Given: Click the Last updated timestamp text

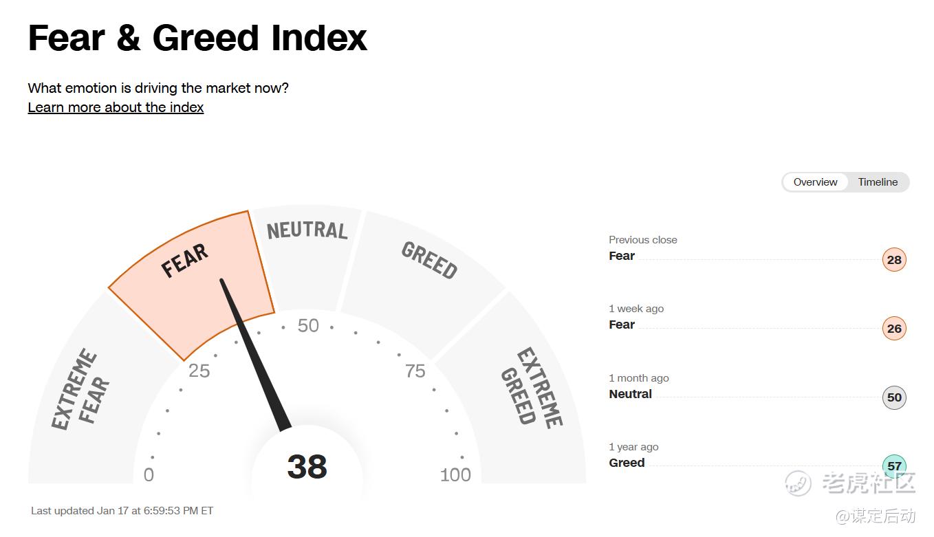Looking at the screenshot, I should [x=122, y=511].
